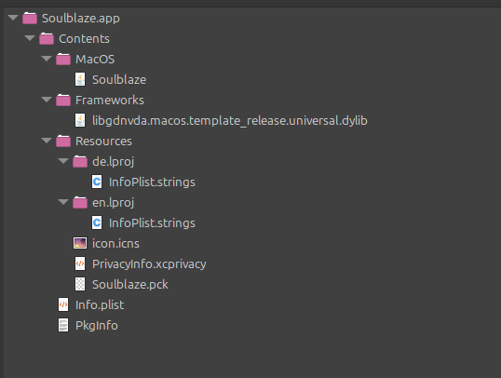
Task: Click the PkgInfo text file icon
Action: tap(63, 325)
